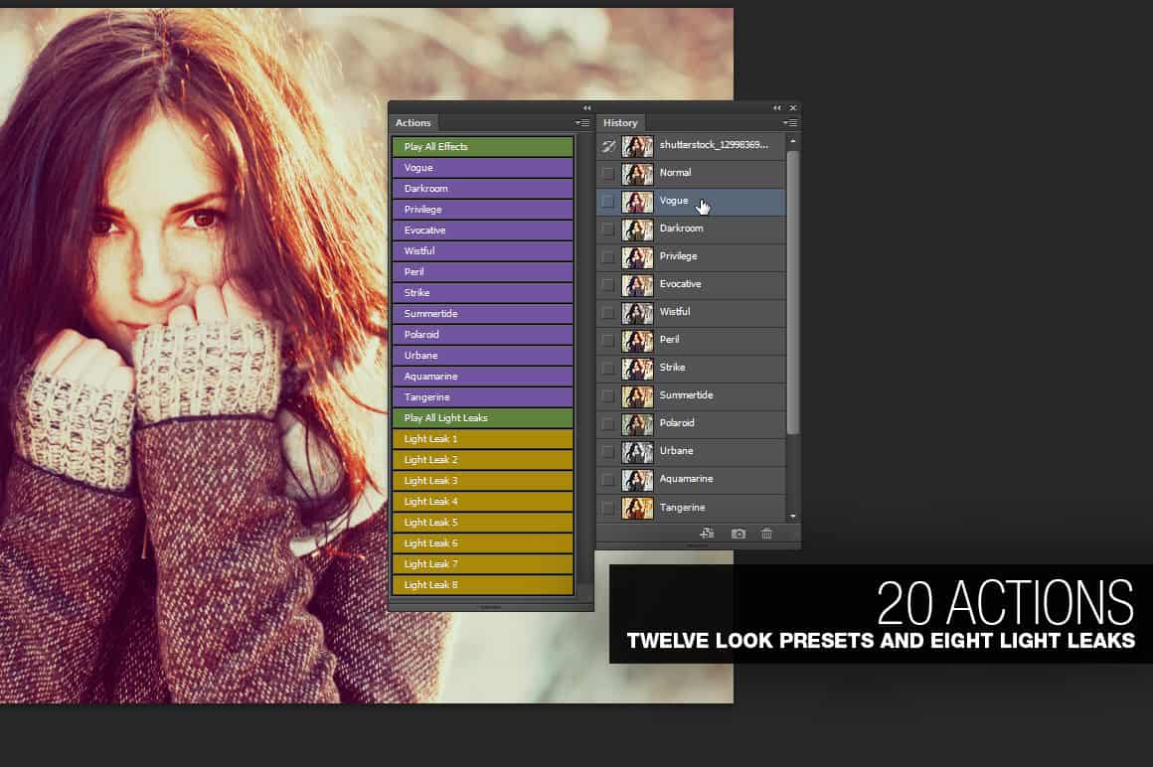The image size is (1153, 767).
Task: Run the Aquamarine action button
Action: pyautogui.click(x=482, y=377)
